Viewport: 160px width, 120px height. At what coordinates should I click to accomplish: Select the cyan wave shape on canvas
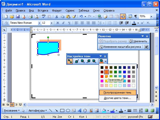(x=48, y=48)
